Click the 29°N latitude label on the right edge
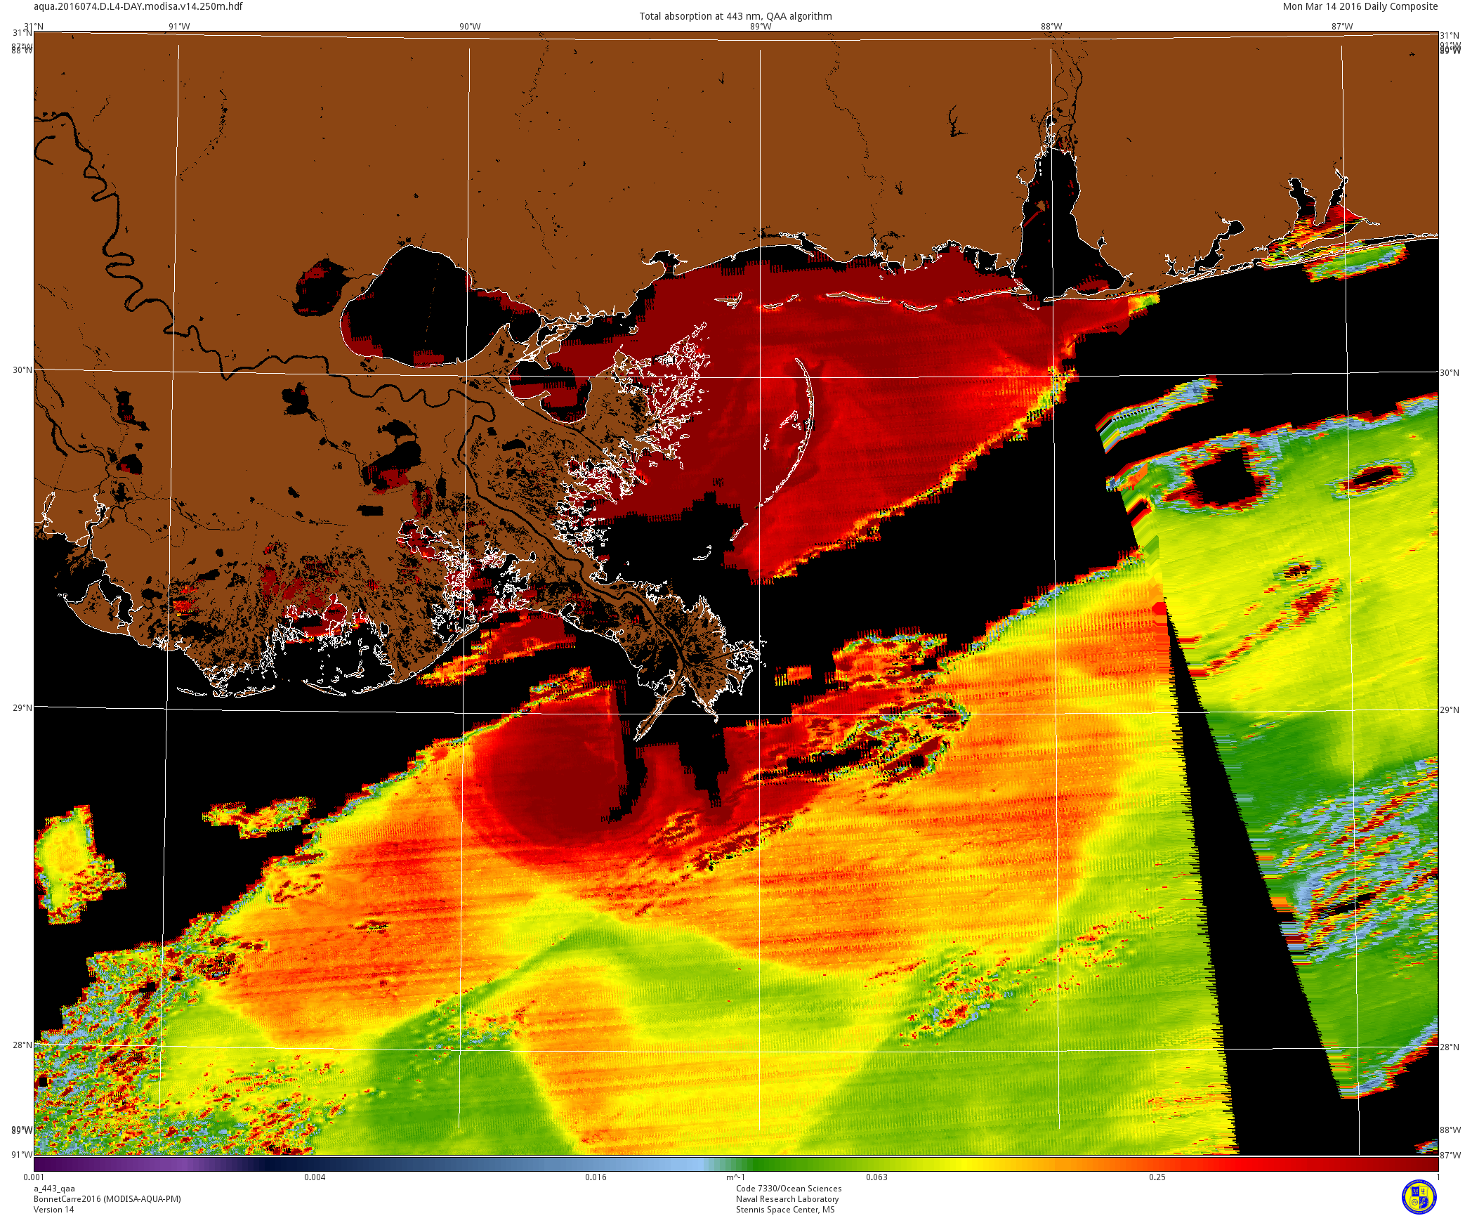This screenshot has width=1472, height=1216. point(1450,710)
